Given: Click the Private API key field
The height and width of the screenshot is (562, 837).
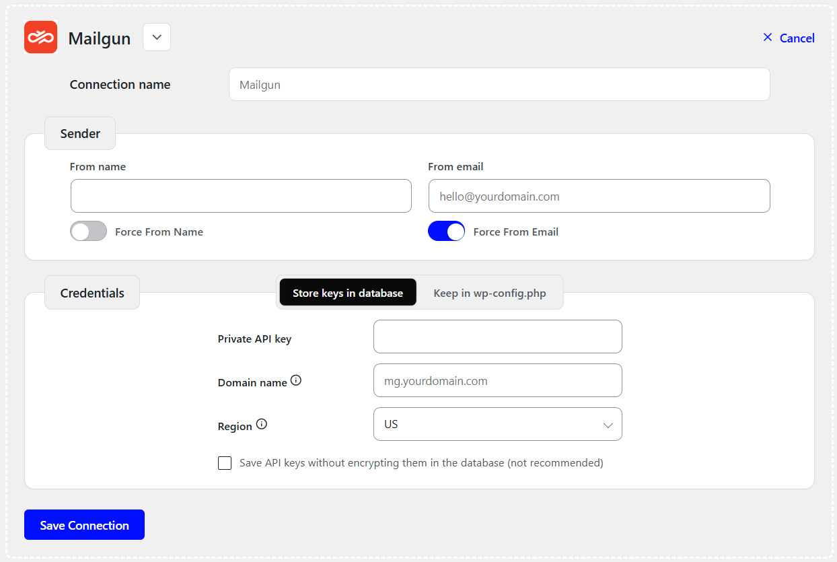Looking at the screenshot, I should [498, 337].
